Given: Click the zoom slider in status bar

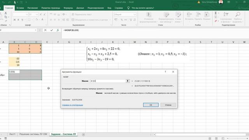Looking at the screenshot, I should point(237,138).
